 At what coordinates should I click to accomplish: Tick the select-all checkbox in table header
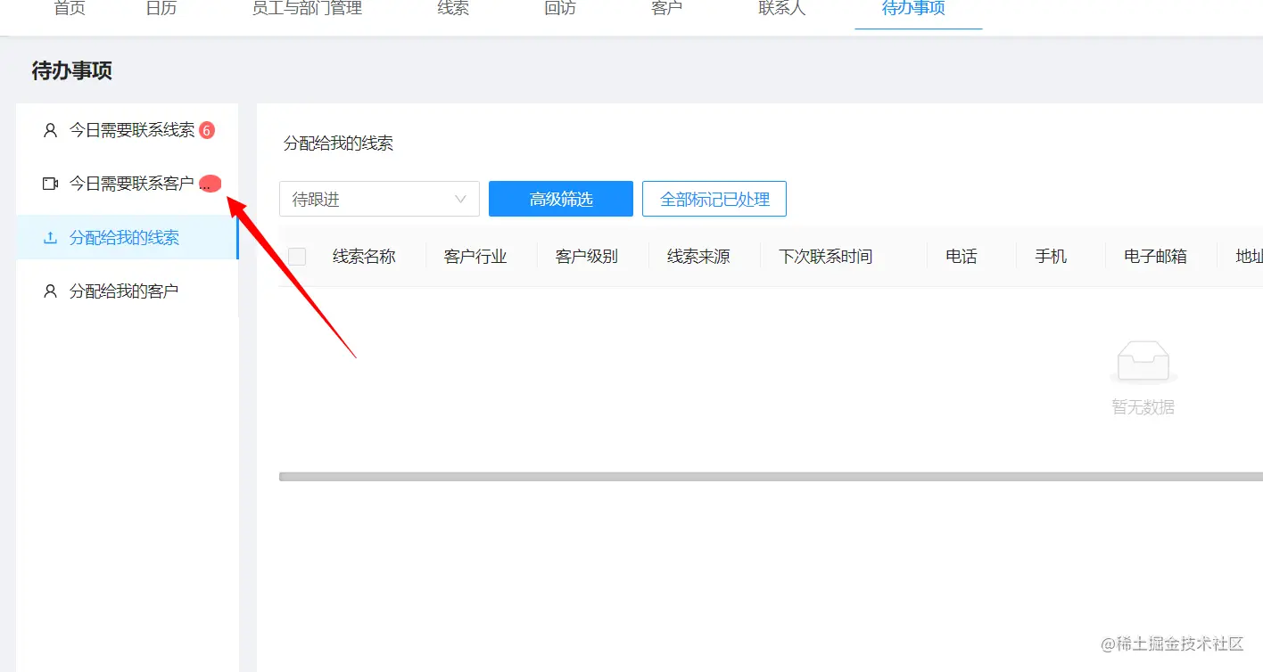[x=297, y=257]
